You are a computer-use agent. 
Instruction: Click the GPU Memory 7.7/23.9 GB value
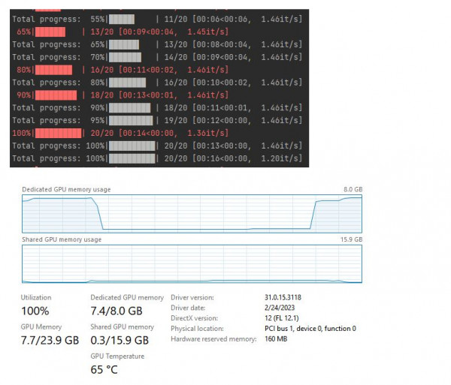coord(49,340)
